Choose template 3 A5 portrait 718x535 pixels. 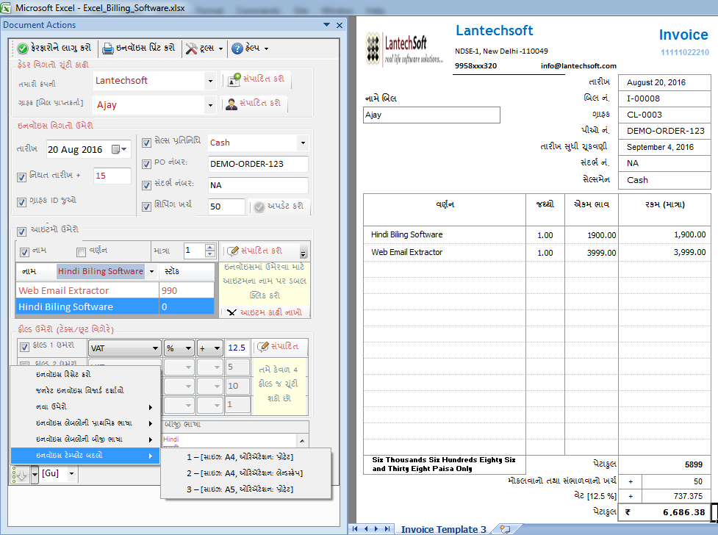click(x=246, y=489)
